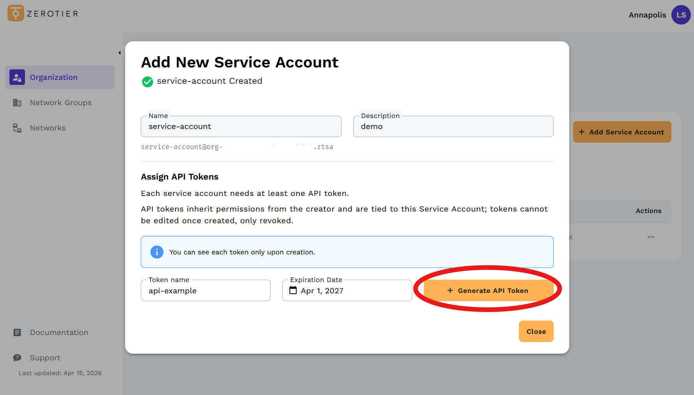Open the Expiration Date picker

[347, 291]
